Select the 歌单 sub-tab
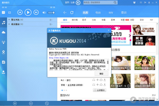The image size is (159, 106). pyautogui.click(x=113, y=20)
